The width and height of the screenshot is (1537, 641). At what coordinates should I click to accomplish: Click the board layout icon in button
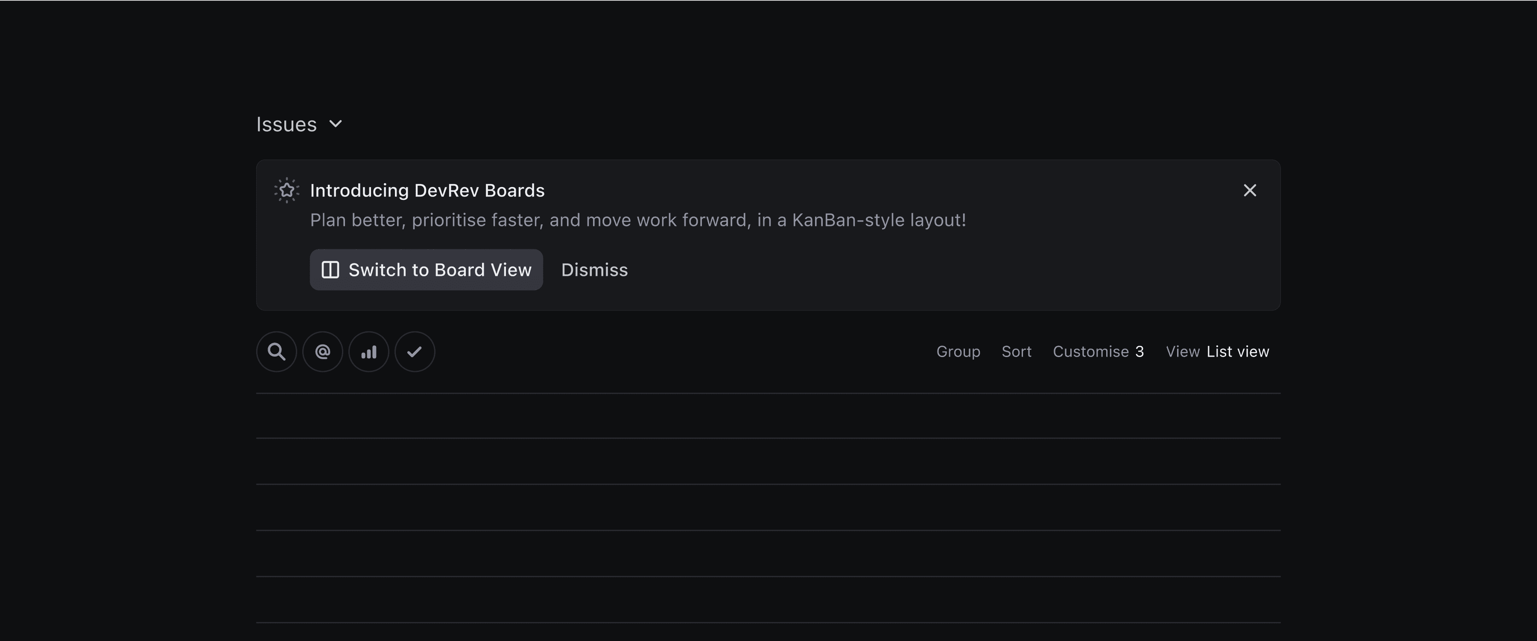coord(330,270)
